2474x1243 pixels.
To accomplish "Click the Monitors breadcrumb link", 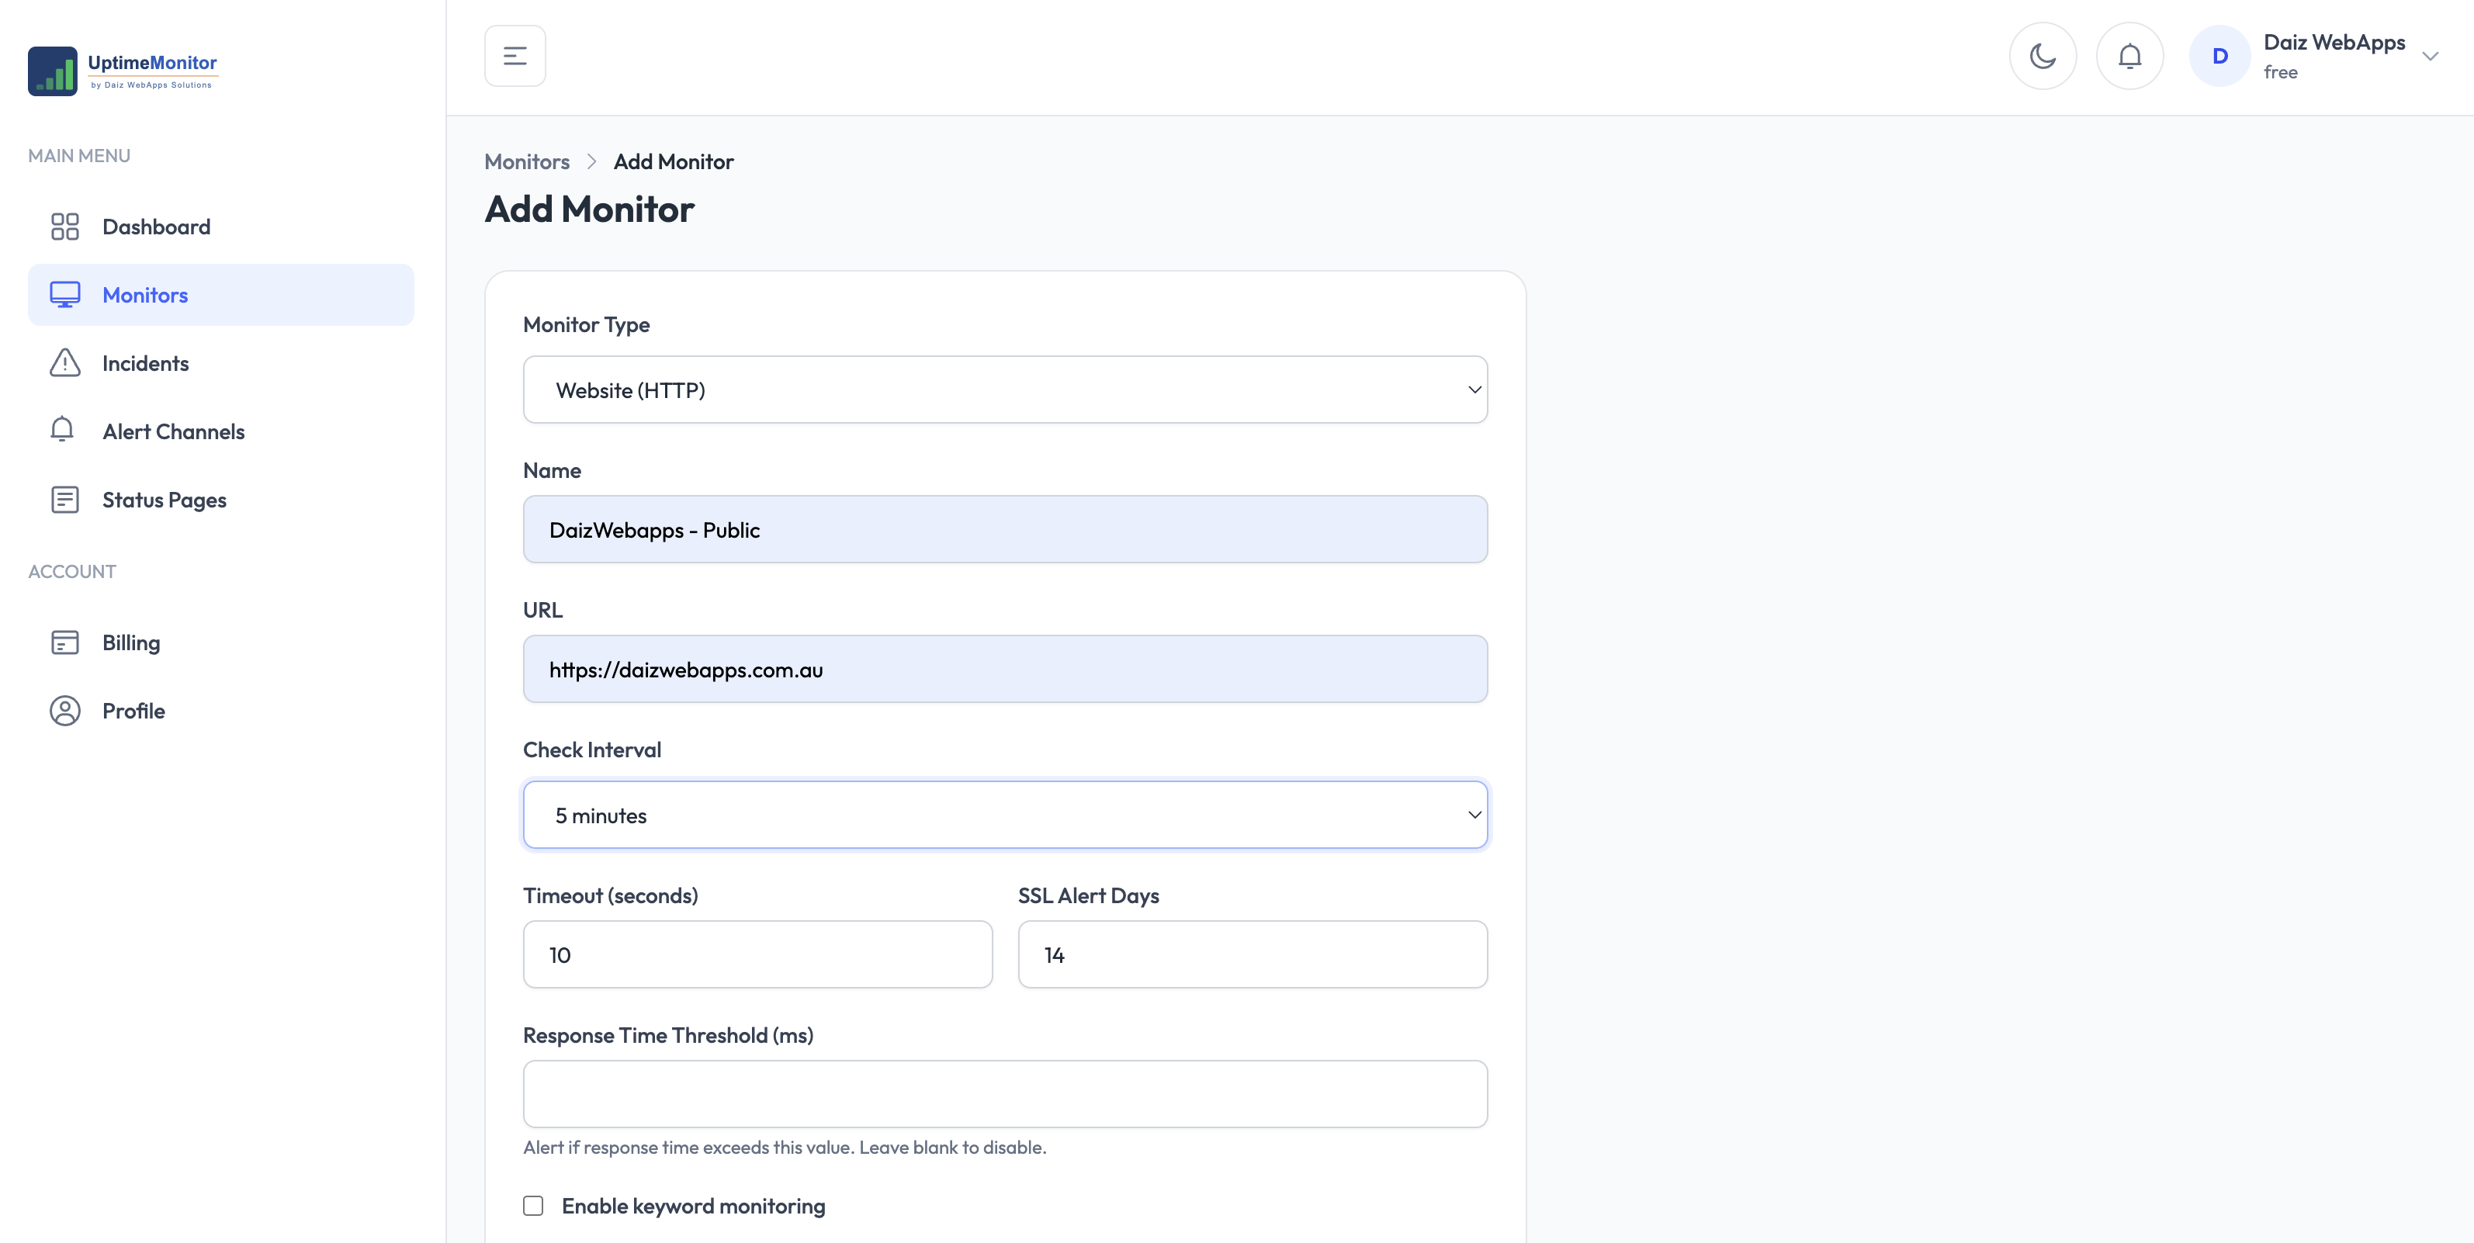I will pyautogui.click(x=526, y=161).
